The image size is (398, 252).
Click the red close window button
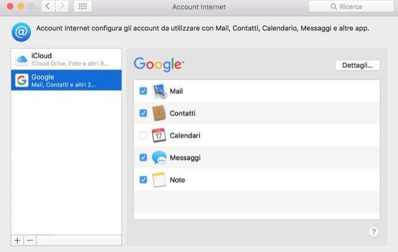10,7
